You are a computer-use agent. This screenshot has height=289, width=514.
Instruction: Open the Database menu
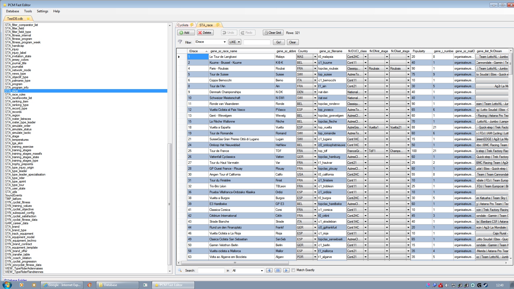pos(12,11)
